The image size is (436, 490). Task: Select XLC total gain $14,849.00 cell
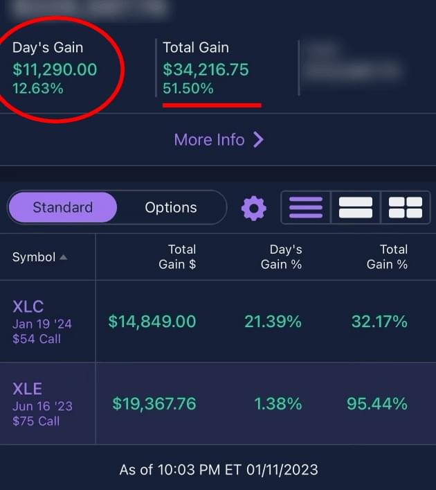pyautogui.click(x=152, y=322)
